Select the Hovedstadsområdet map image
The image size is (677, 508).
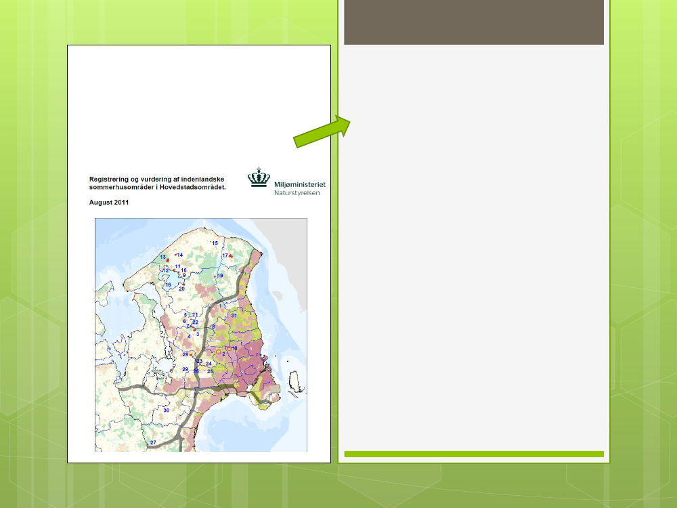201,335
